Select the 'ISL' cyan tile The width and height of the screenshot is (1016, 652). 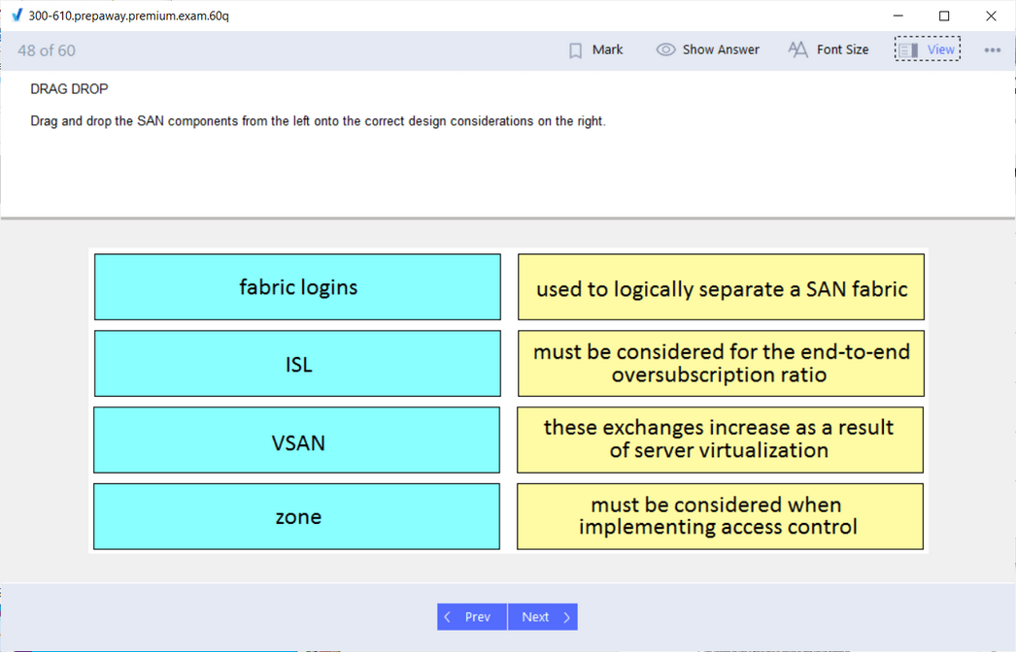click(297, 364)
